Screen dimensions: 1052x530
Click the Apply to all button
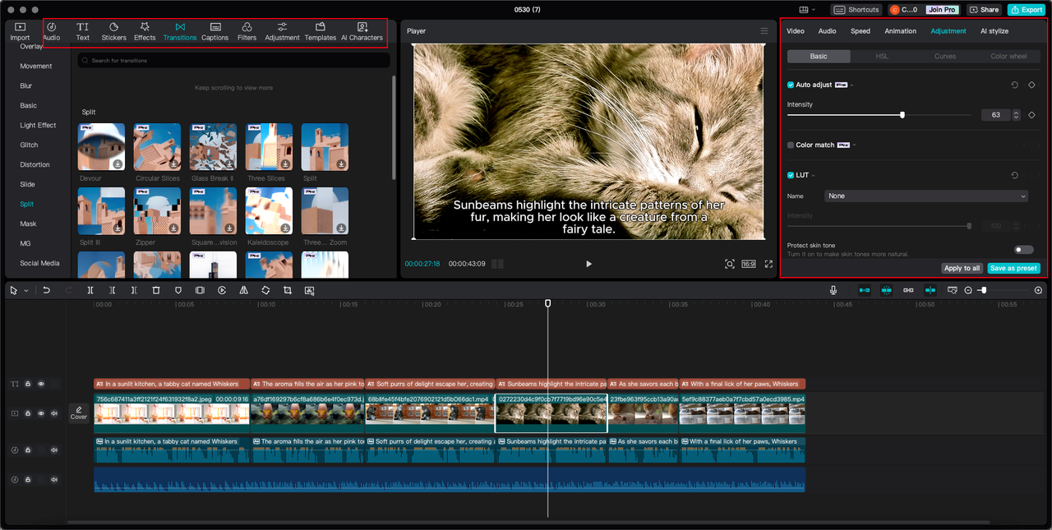962,268
